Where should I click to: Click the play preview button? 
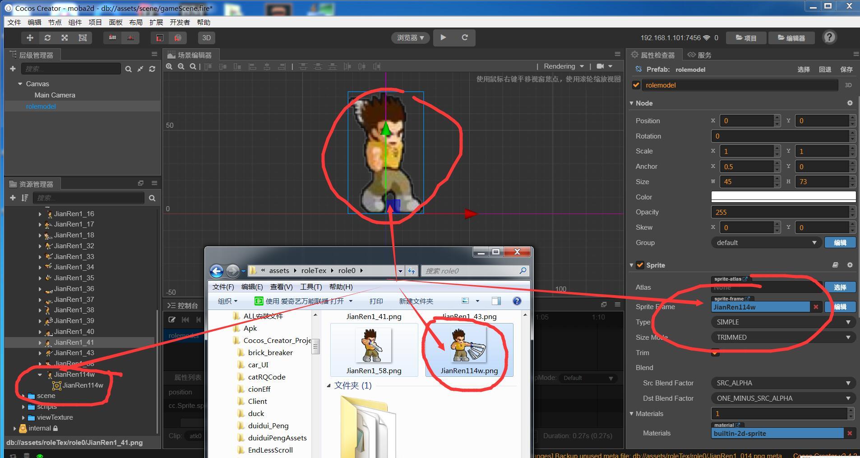(x=443, y=37)
